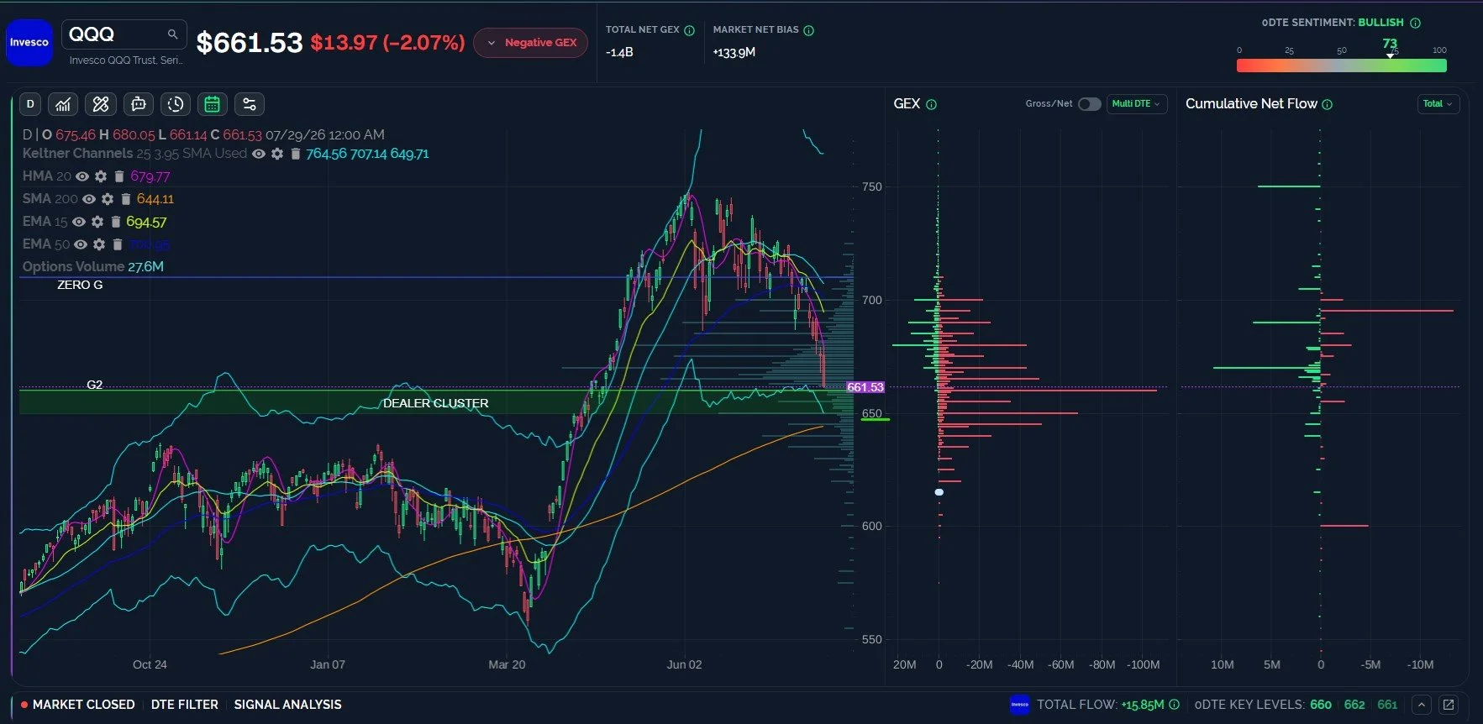
Task: Delete the Keltner Channels indicator
Action: click(295, 154)
